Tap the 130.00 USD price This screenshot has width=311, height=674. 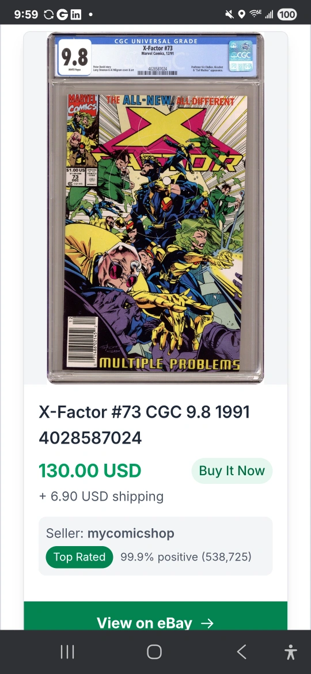click(90, 471)
